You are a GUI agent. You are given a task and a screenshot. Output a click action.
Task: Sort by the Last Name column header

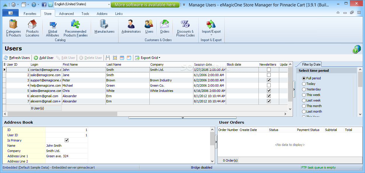point(128,64)
